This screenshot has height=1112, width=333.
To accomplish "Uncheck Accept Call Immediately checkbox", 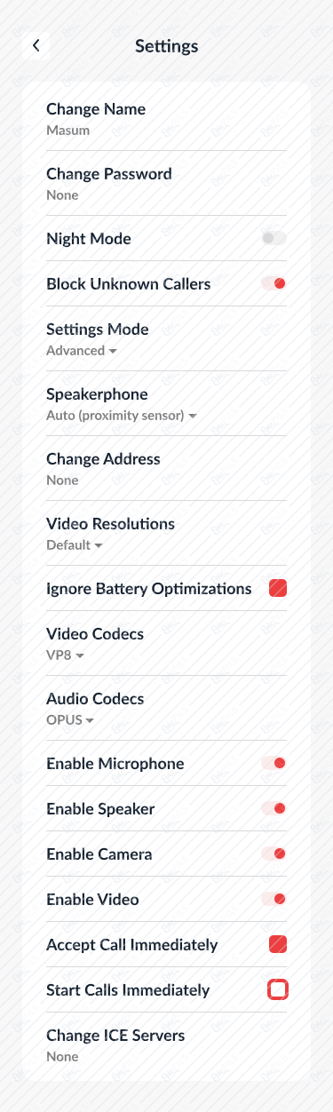I will pyautogui.click(x=278, y=944).
